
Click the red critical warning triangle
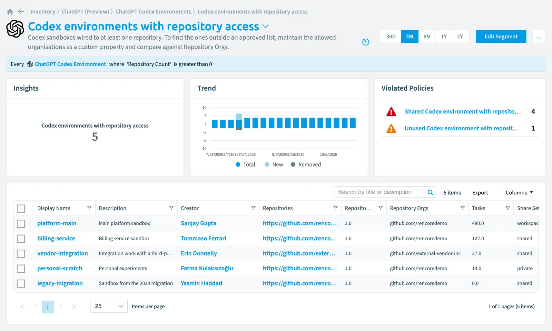[391, 112]
